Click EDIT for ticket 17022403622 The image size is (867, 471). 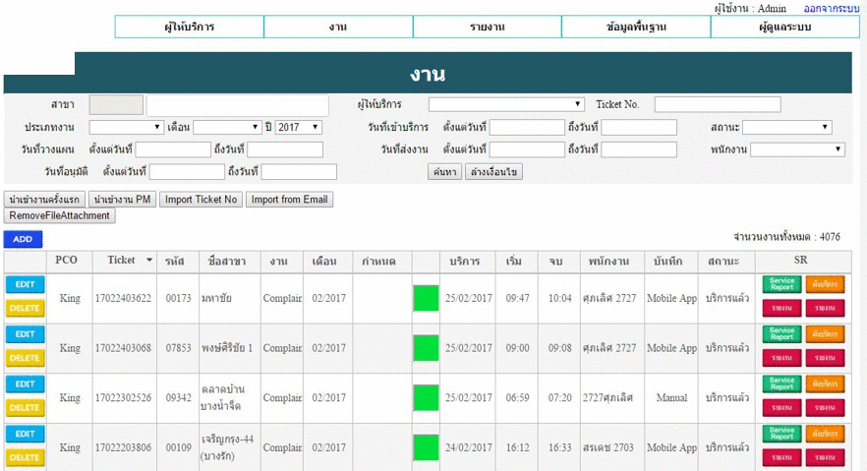26,284
